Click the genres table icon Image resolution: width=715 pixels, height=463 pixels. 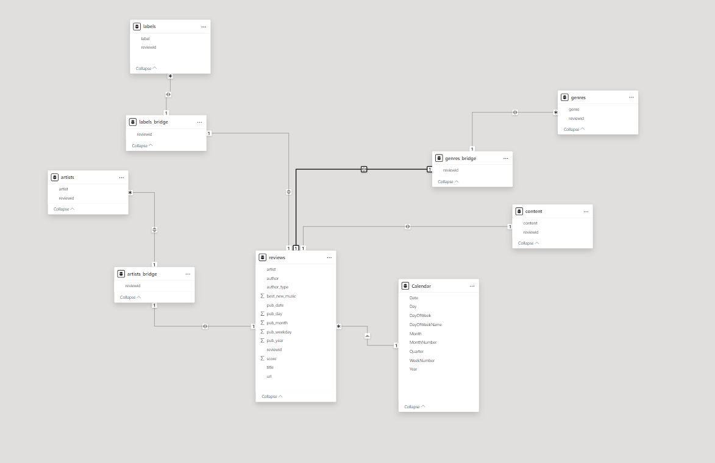pos(564,97)
